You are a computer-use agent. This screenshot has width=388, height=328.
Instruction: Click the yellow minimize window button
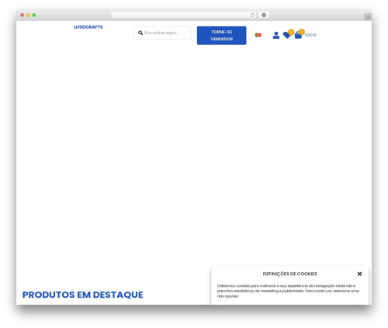(x=28, y=15)
